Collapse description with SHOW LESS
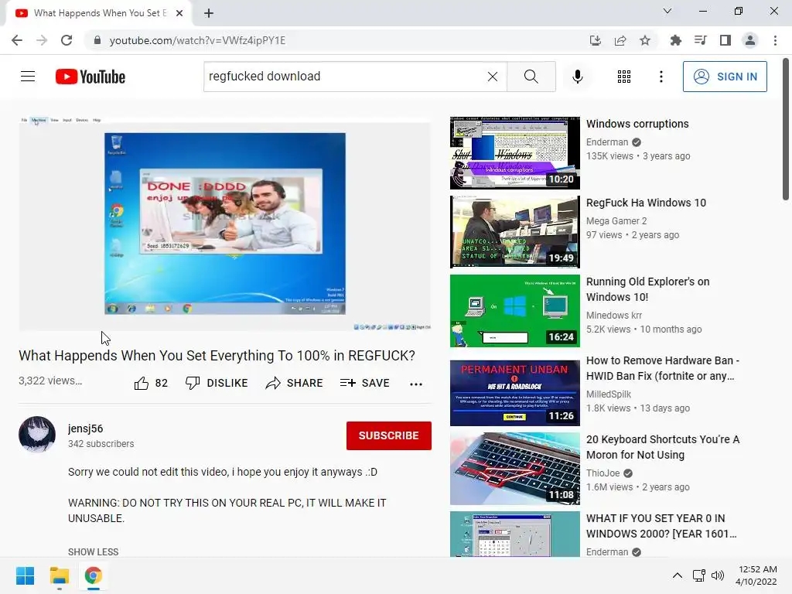792x594 pixels. tap(93, 551)
